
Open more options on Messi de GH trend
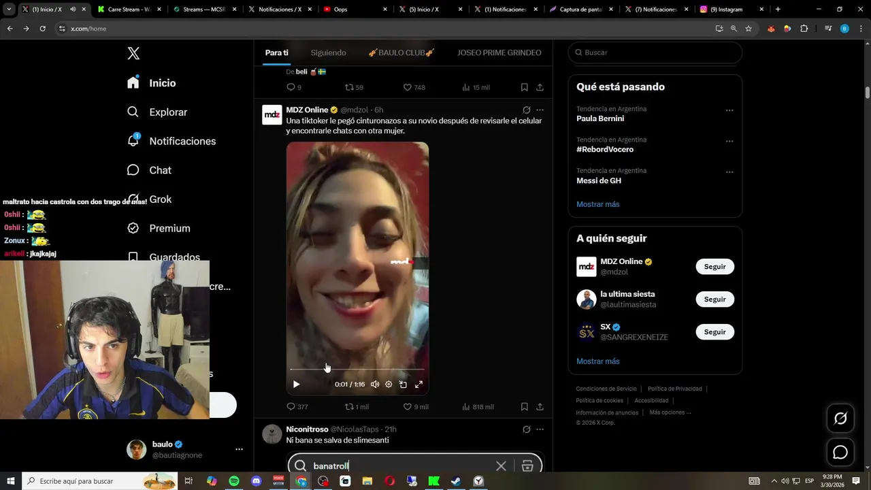729,172
